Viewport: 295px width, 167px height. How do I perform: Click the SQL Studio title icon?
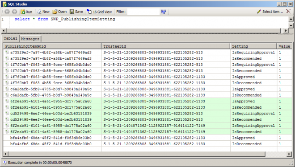[x=4, y=4]
